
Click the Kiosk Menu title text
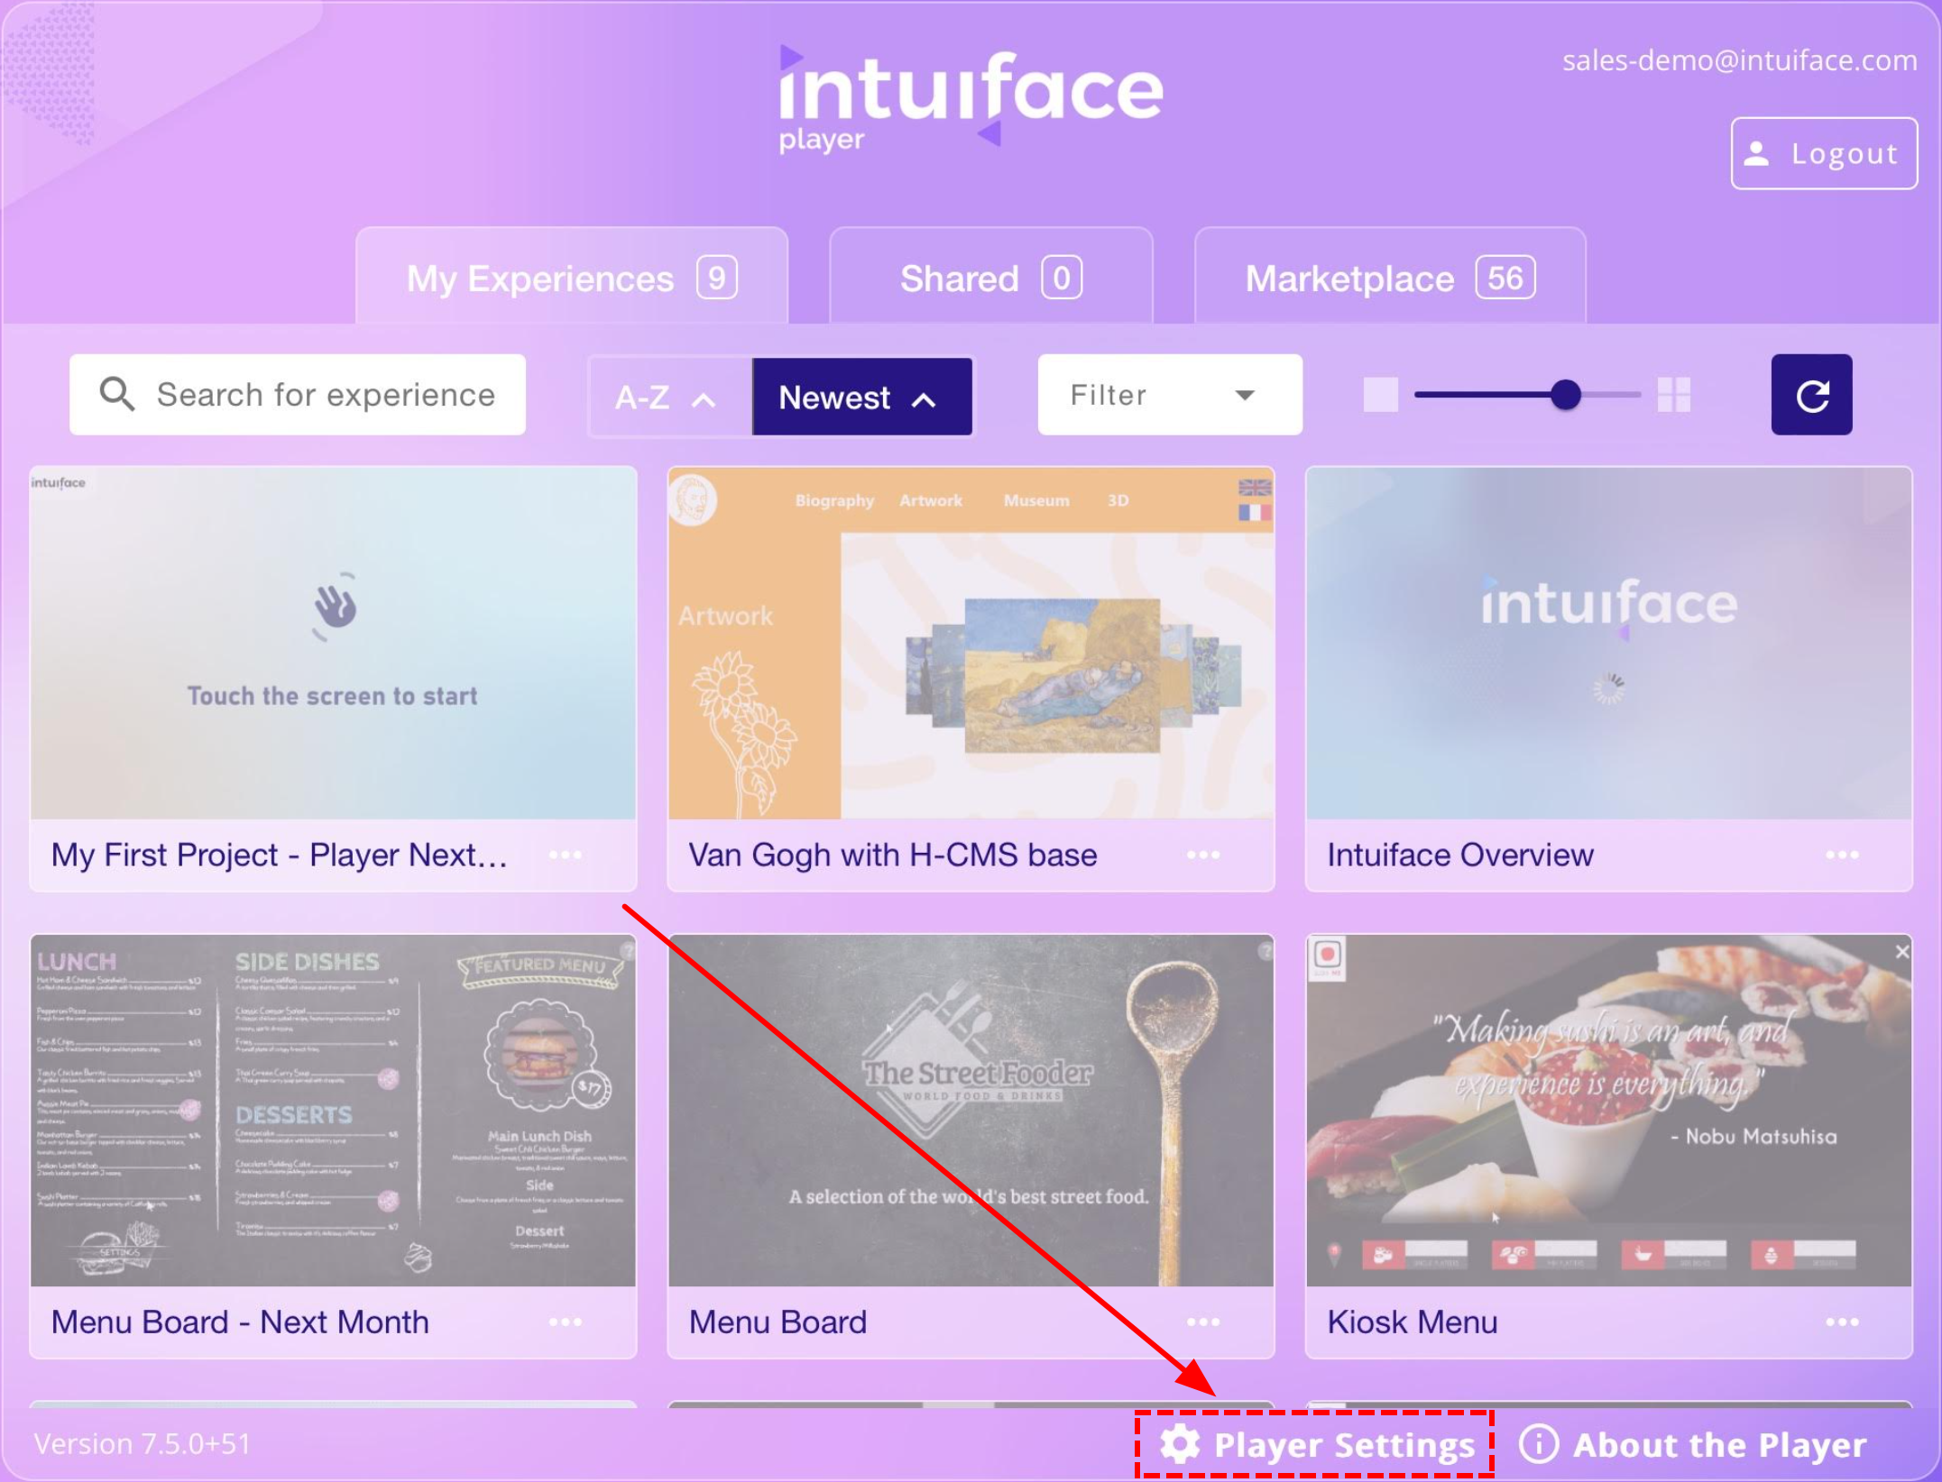click(1413, 1322)
